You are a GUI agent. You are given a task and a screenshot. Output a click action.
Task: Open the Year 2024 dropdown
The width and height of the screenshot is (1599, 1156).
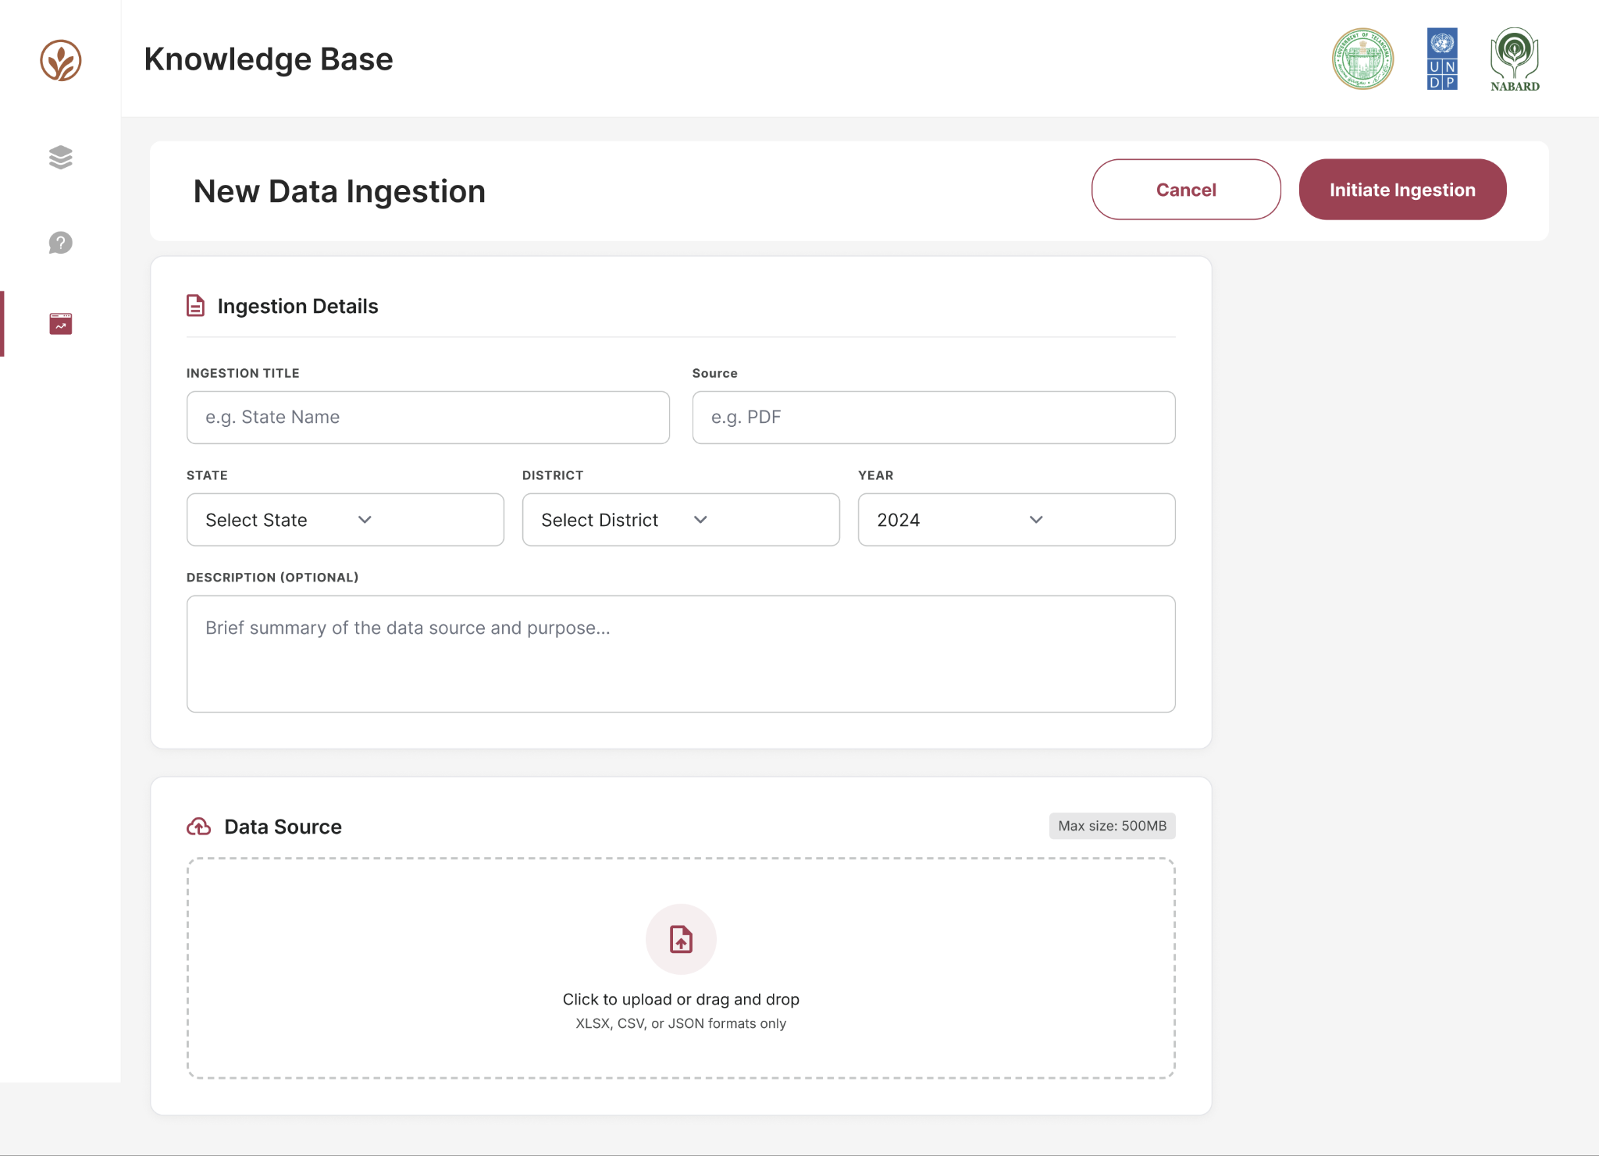[1017, 520]
